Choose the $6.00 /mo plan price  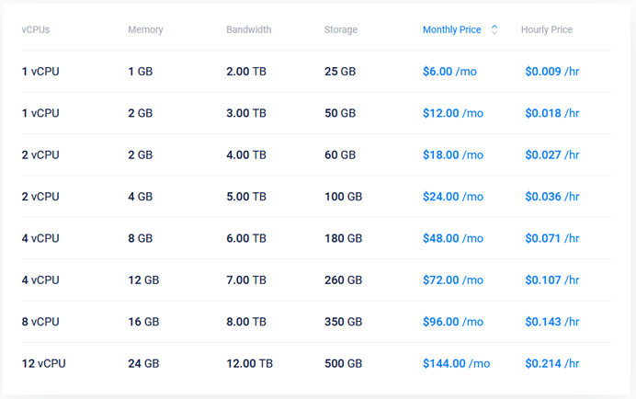click(449, 72)
